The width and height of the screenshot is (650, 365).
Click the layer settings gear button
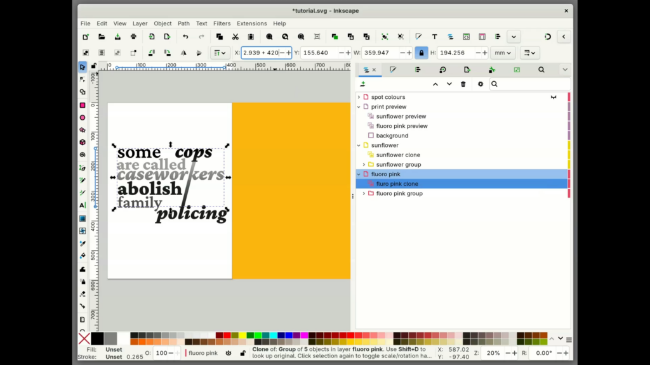coord(480,84)
